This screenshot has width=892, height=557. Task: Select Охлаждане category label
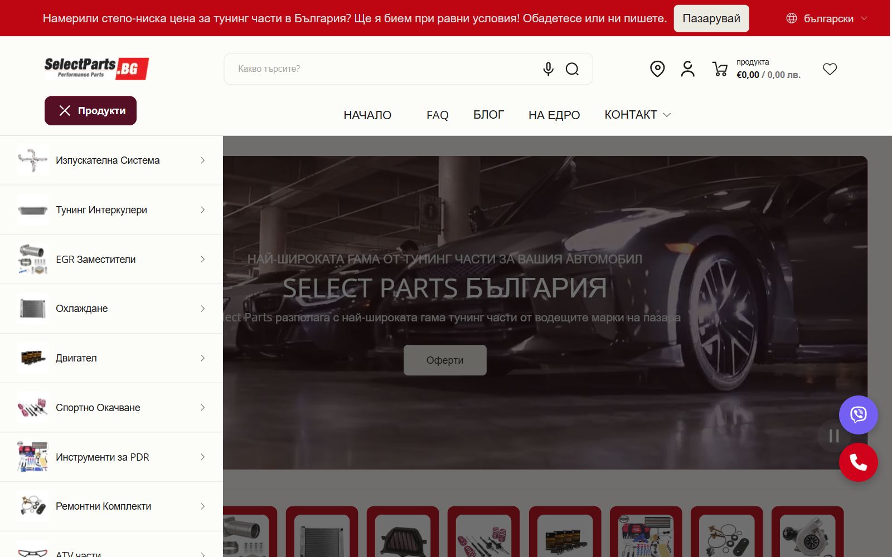[82, 309]
